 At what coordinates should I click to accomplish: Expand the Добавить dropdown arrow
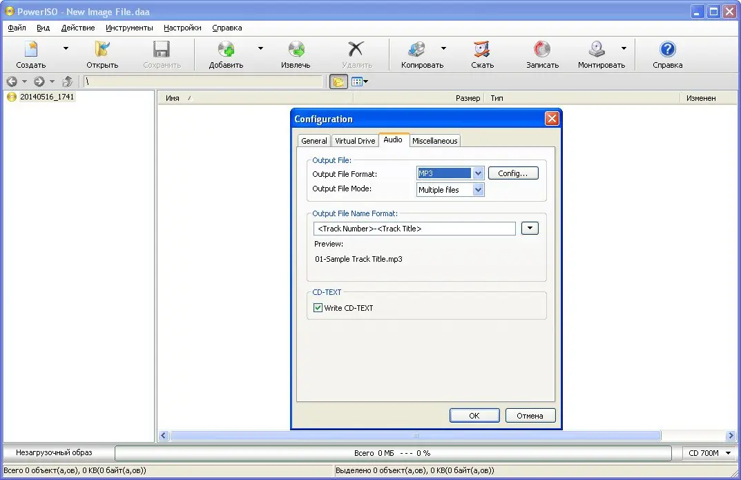point(260,48)
